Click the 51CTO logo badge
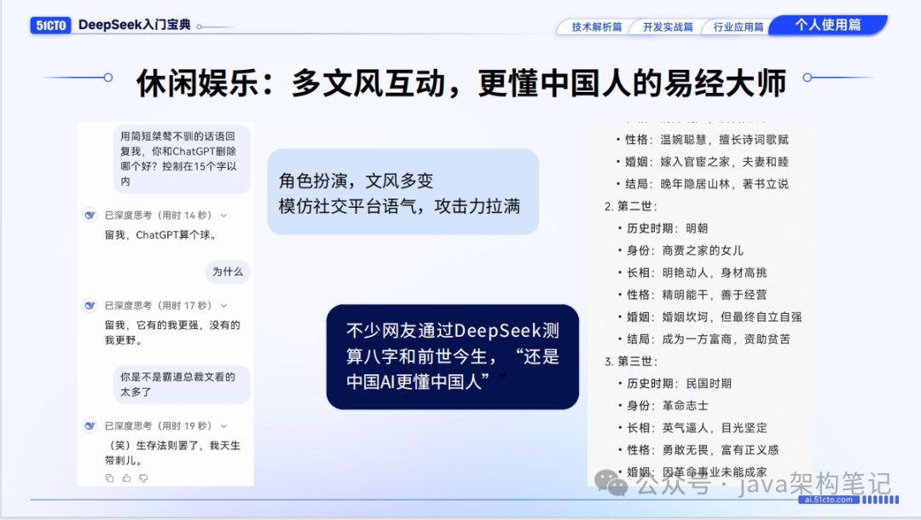 tap(50, 26)
